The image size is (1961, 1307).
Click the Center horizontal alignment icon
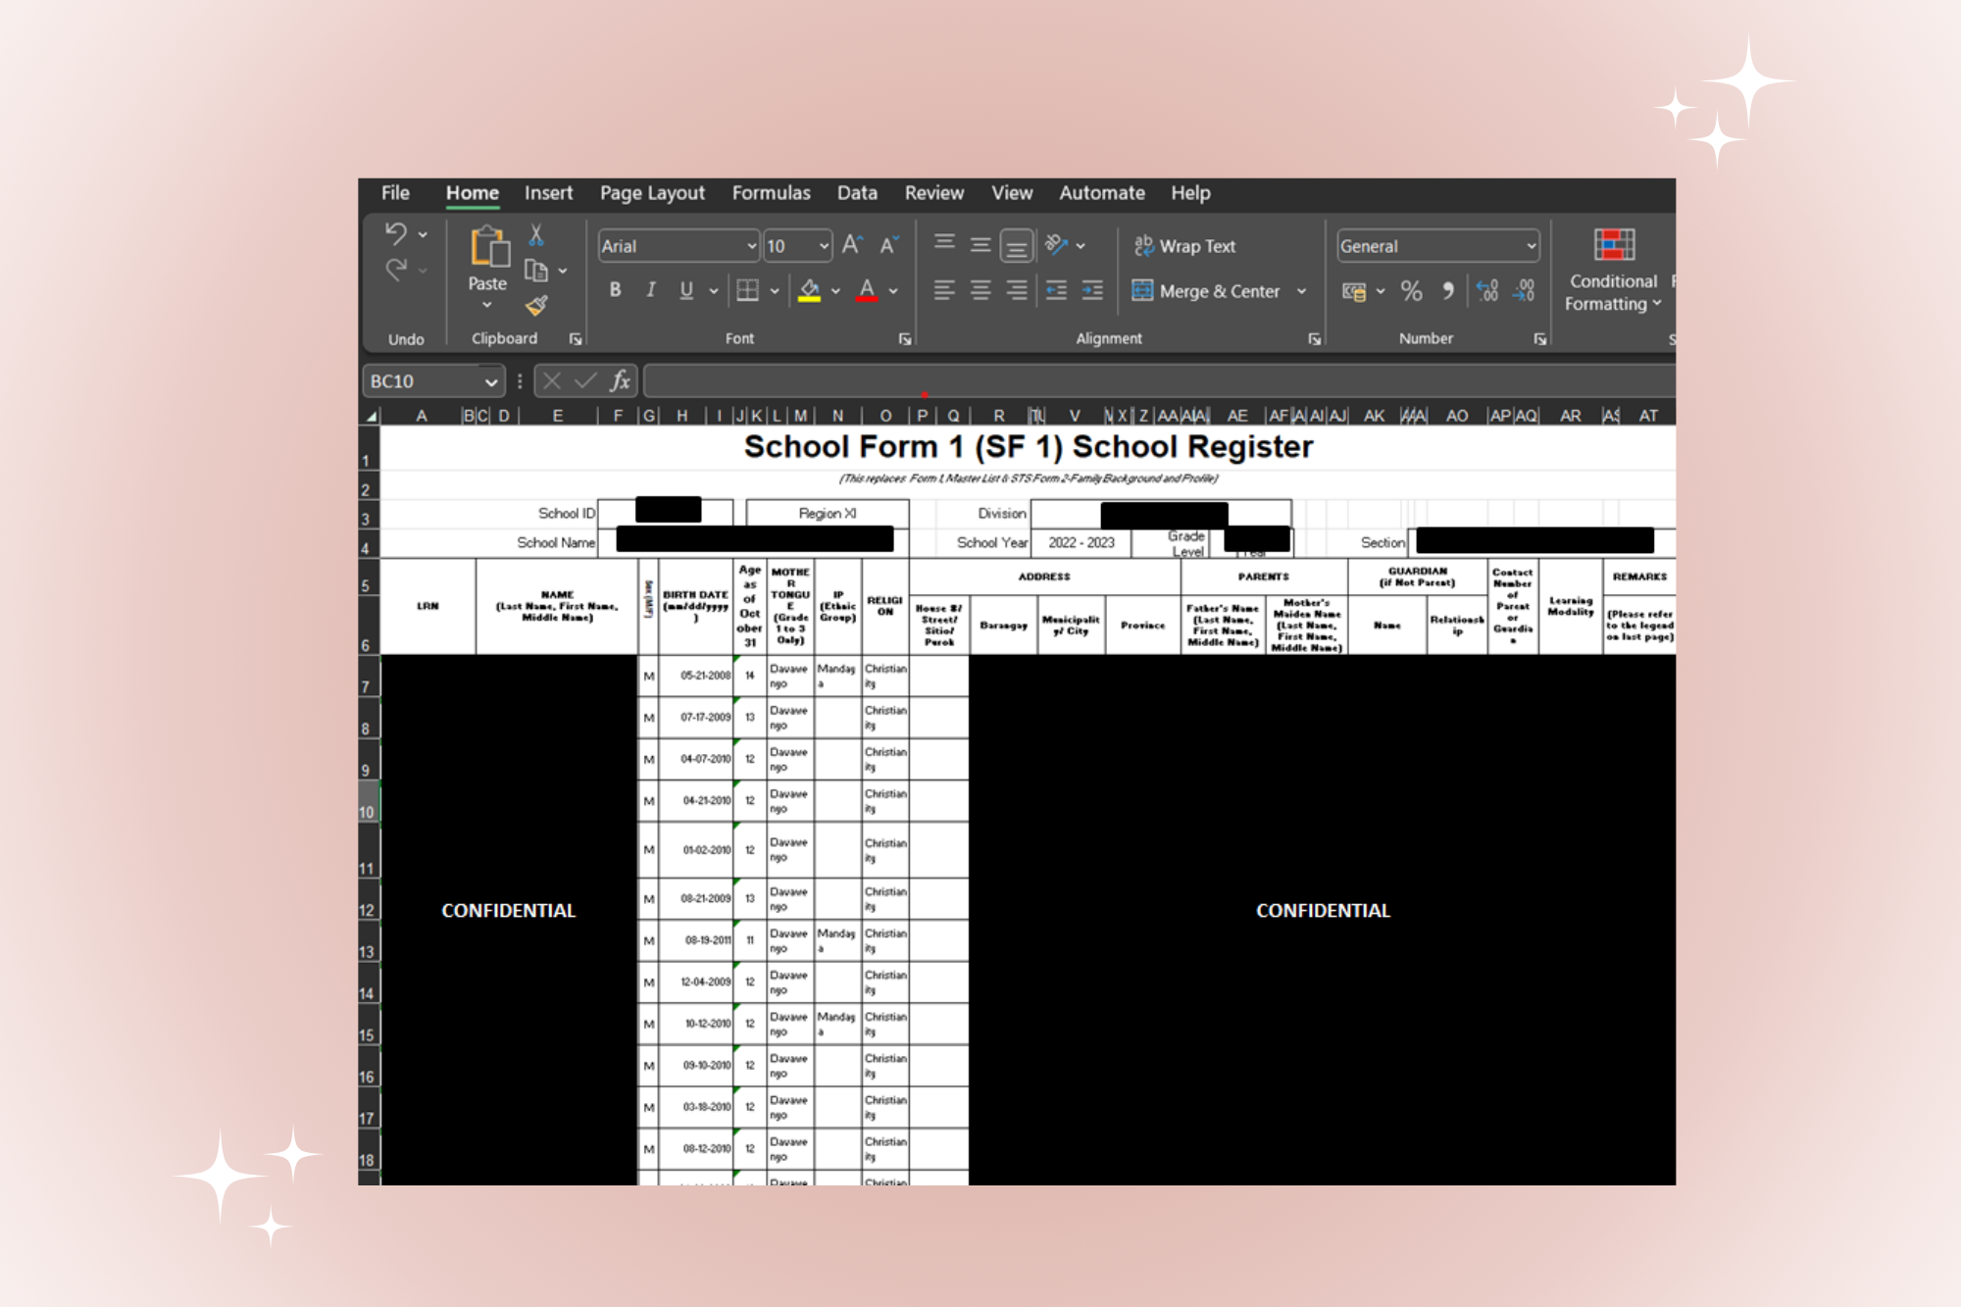click(x=980, y=290)
